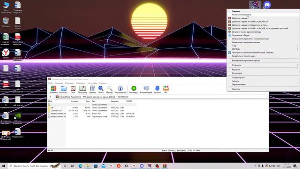Open the Поиск (Find) magnifier tool
The width and height of the screenshot is (300, 169).
[101, 90]
